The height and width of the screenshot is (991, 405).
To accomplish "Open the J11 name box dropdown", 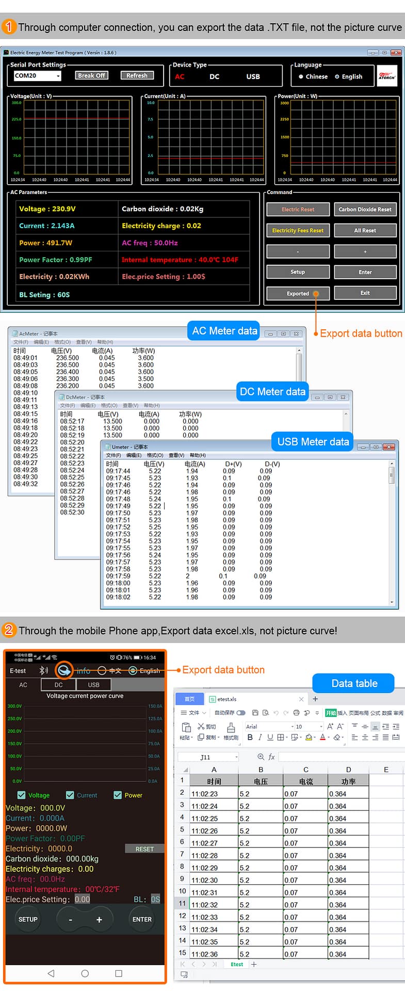I will pyautogui.click(x=237, y=757).
